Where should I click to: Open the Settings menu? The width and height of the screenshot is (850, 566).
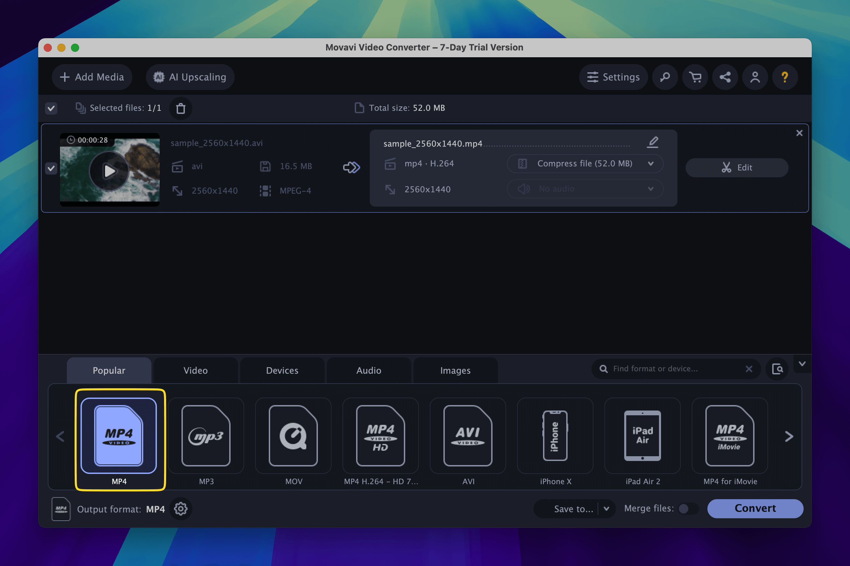coord(613,77)
